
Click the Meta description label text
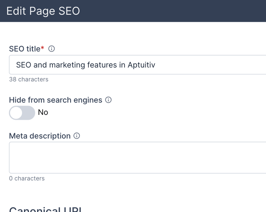[40, 136]
